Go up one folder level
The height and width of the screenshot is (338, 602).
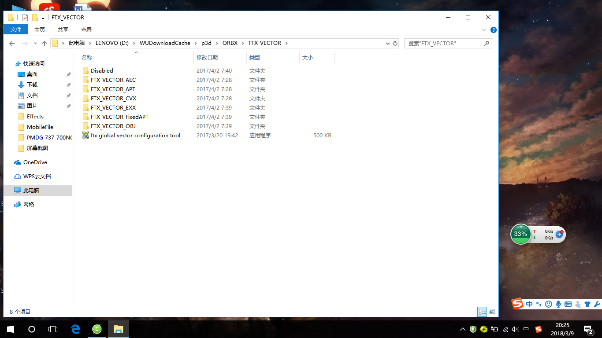45,43
